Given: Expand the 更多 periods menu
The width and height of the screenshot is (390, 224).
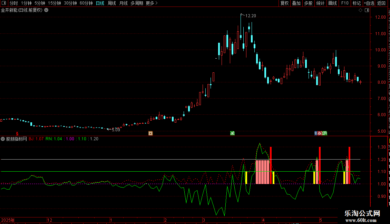Looking at the screenshot, I should (152, 3).
